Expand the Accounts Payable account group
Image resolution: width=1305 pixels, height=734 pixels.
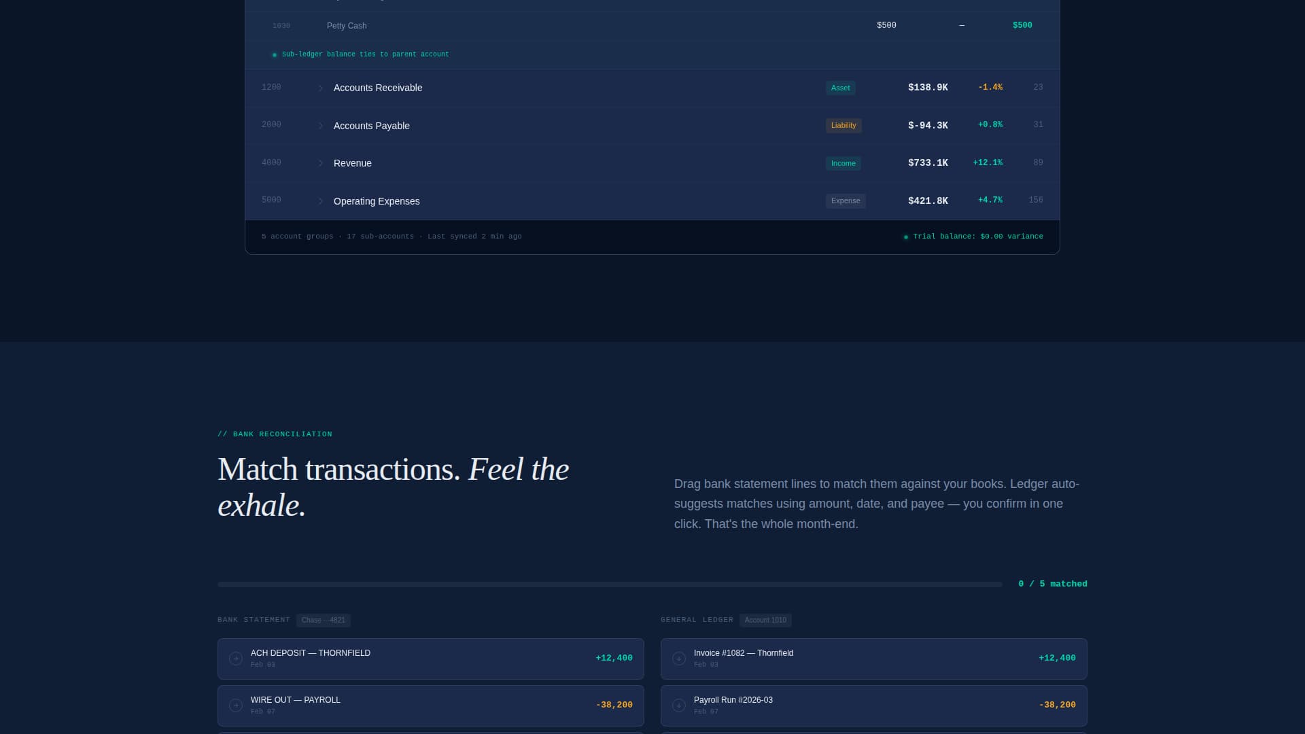point(321,126)
